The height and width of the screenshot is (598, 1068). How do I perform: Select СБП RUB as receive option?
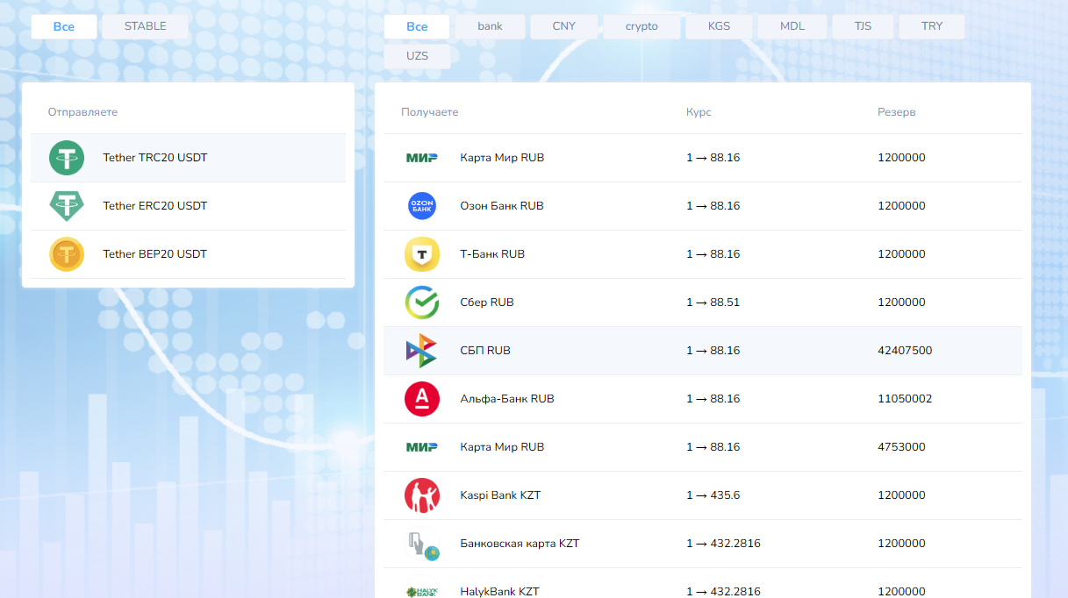[x=703, y=351]
